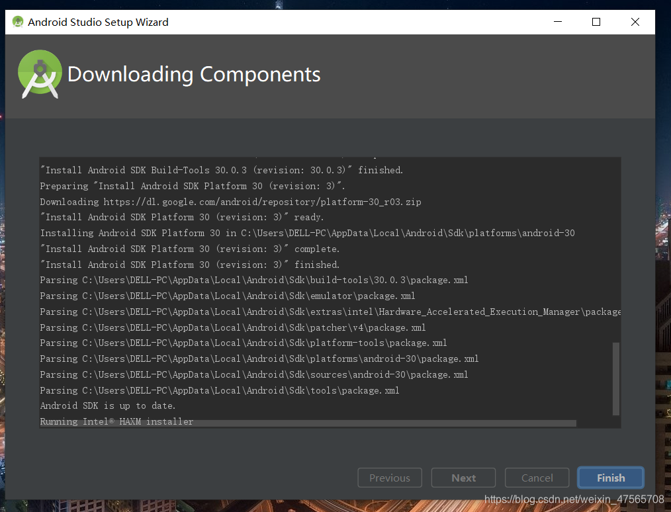Click the Build-Tools 30.0.3 finished line

pos(222,170)
